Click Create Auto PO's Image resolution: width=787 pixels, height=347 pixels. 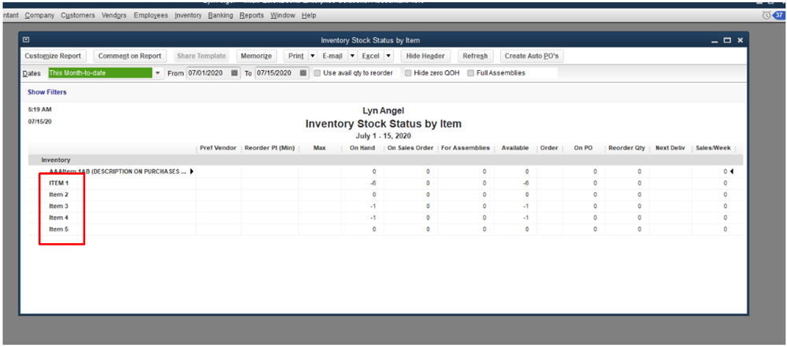coord(532,56)
